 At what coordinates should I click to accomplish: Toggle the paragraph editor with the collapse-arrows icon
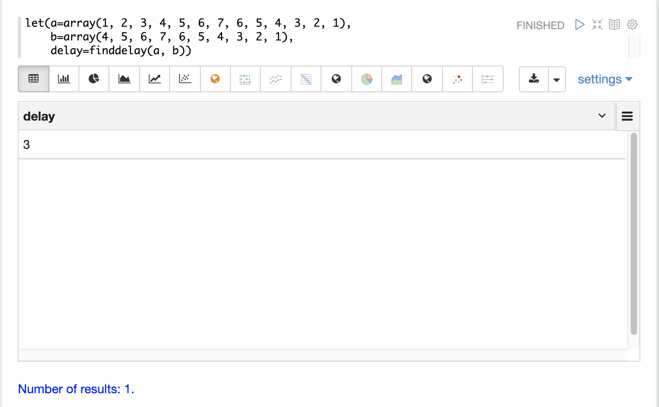(597, 25)
